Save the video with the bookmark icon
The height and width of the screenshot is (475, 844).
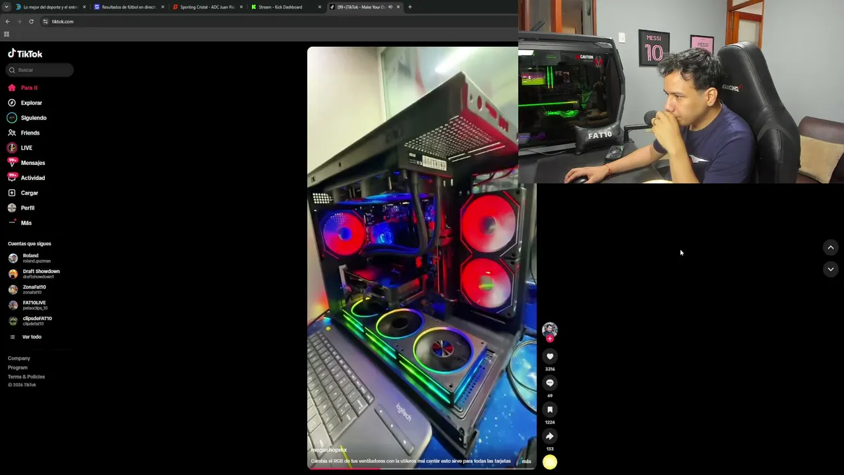click(x=550, y=410)
